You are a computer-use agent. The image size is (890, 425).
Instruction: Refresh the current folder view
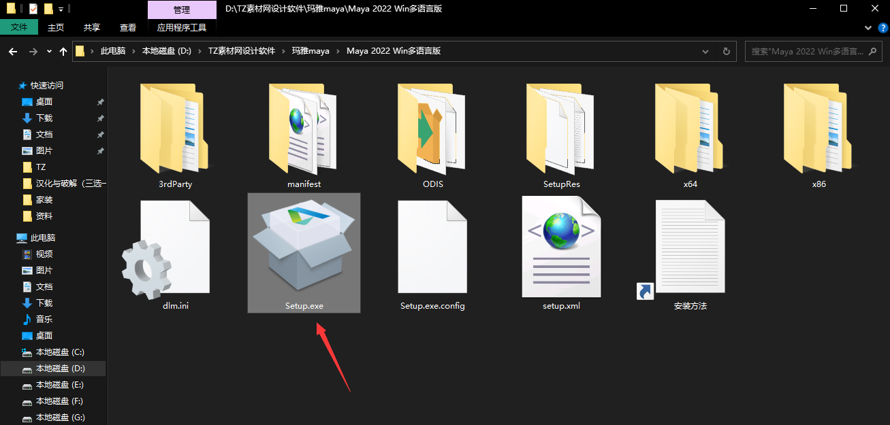click(726, 51)
